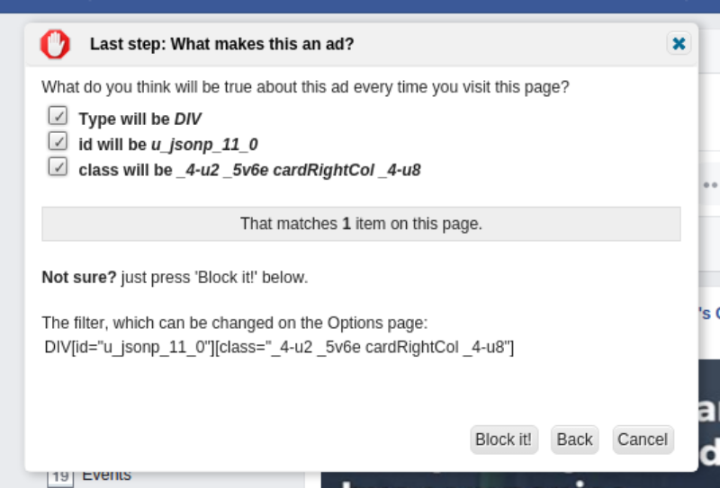The image size is (720, 488).
Task: Toggle the 'class will be' checkbox
Action: coord(58,167)
